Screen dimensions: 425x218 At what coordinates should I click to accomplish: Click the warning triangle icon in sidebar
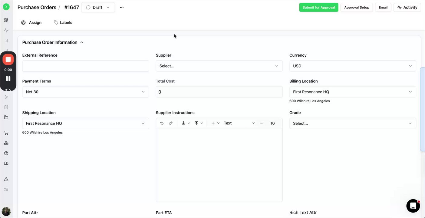[x=6, y=179]
